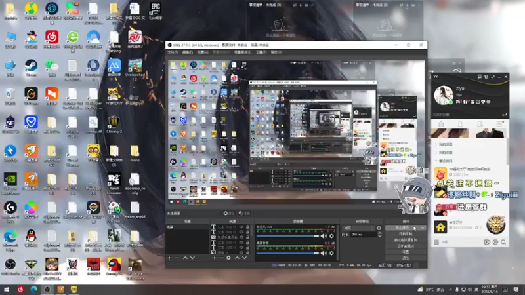Click transition duration input field
Screen dimensions: 525x295
pyautogui.click(x=364, y=235)
